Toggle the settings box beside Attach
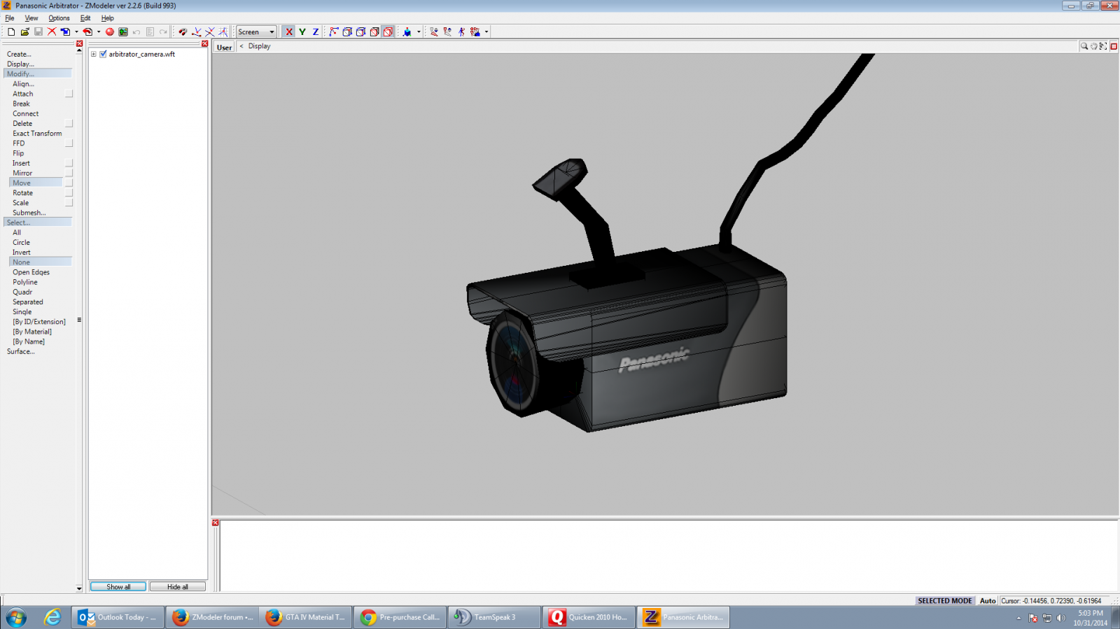Image resolution: width=1120 pixels, height=629 pixels. click(69, 94)
